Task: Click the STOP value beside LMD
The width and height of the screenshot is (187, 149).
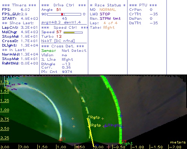Action: 105,14
